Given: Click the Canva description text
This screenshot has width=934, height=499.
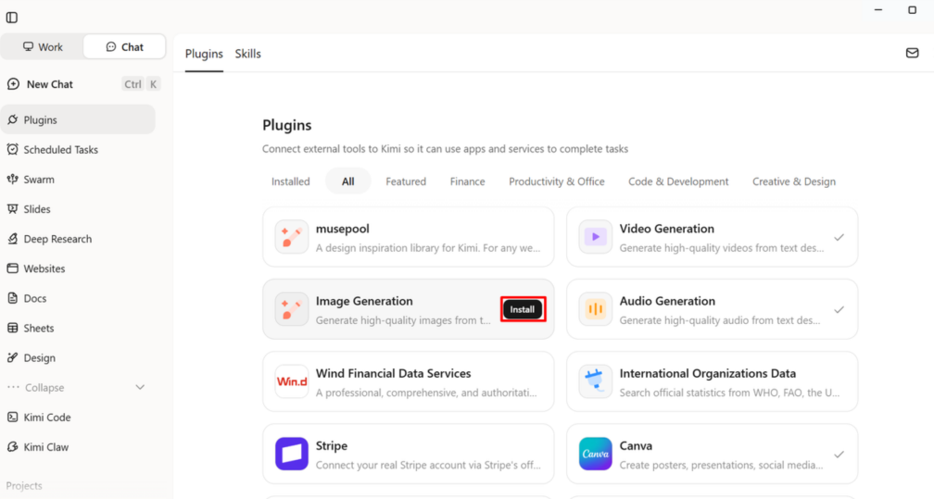Looking at the screenshot, I should (x=721, y=465).
